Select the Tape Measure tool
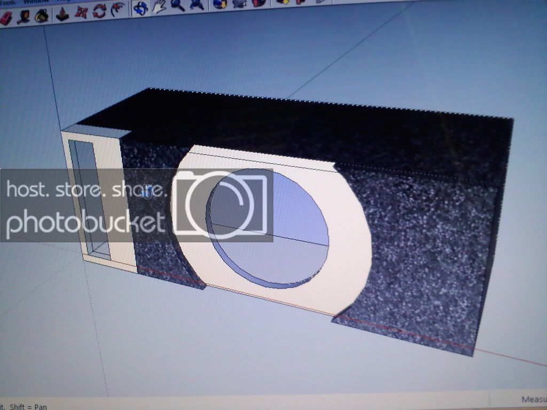547x410 pixels. point(24,17)
